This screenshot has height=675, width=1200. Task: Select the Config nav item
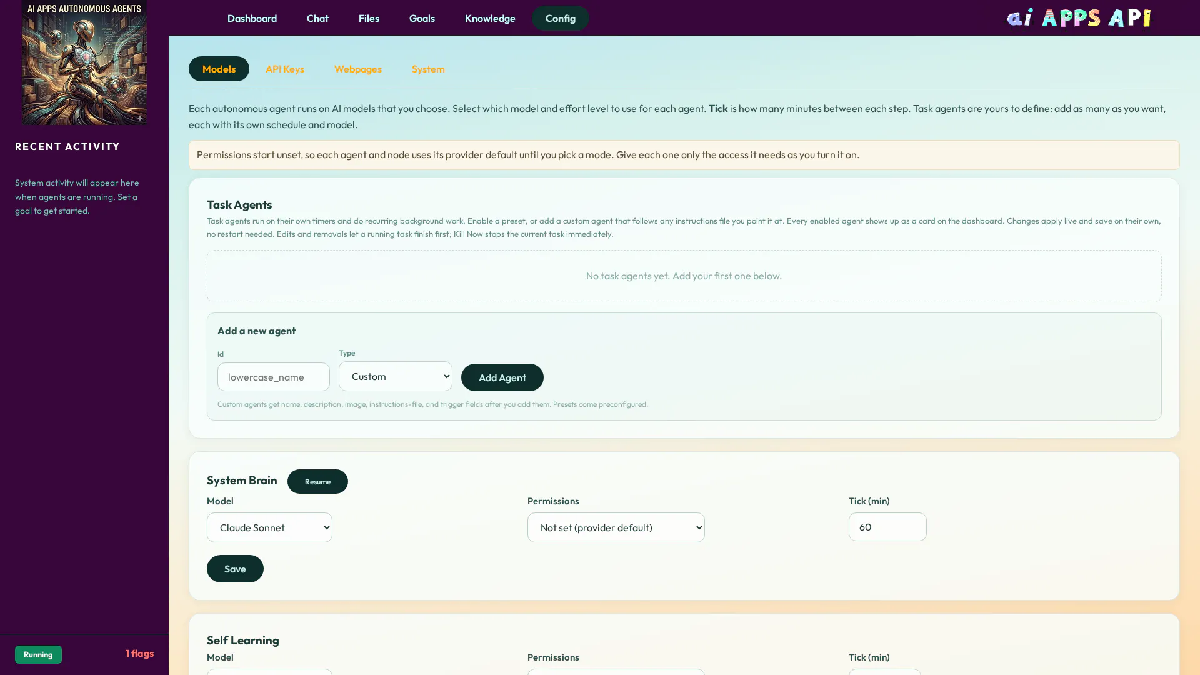tap(561, 18)
